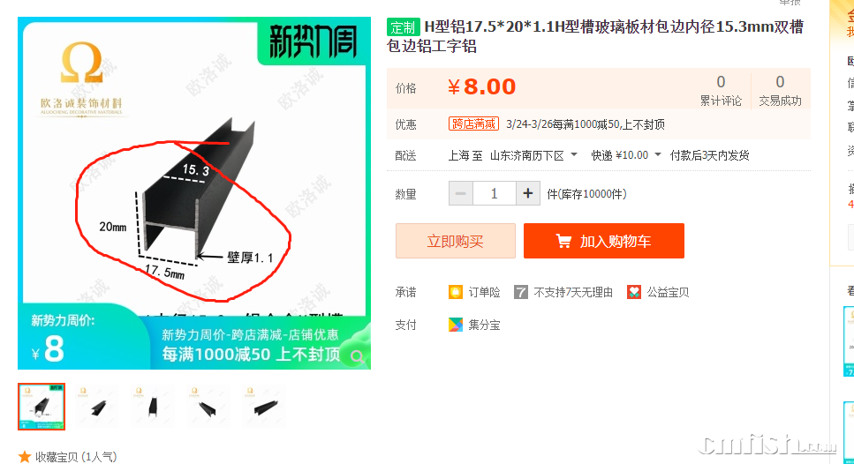Click the magnifier icon on product image

358,357
